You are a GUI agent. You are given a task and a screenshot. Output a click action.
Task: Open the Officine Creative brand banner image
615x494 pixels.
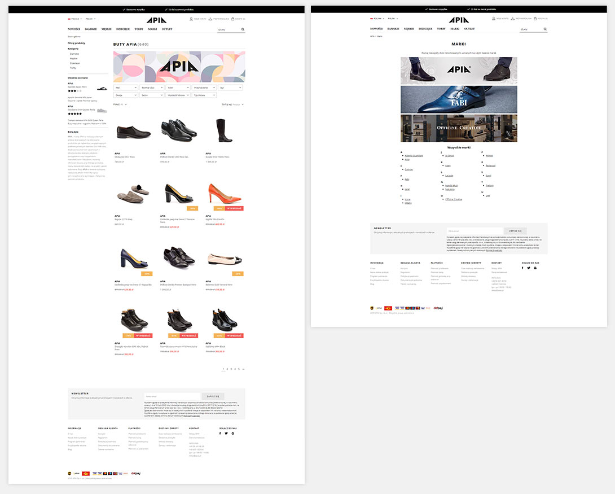(459, 128)
